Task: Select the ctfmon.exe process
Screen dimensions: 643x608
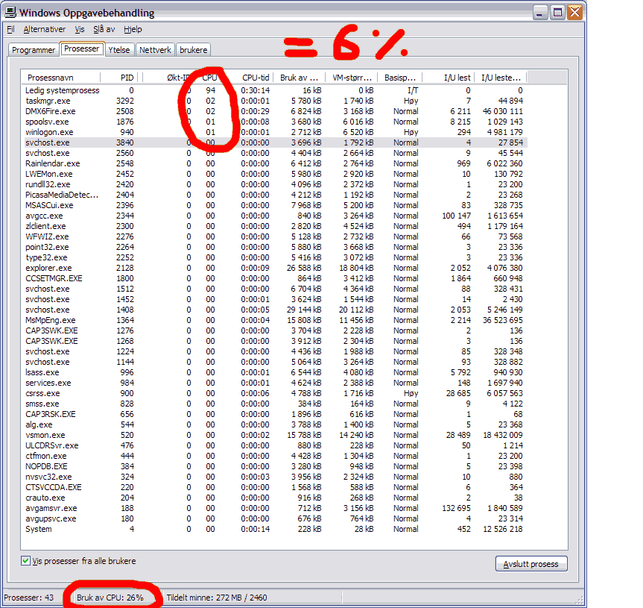Action: pos(274,456)
